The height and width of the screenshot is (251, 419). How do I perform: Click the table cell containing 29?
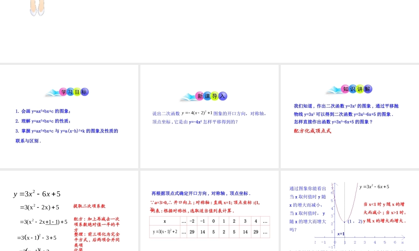point(192,232)
